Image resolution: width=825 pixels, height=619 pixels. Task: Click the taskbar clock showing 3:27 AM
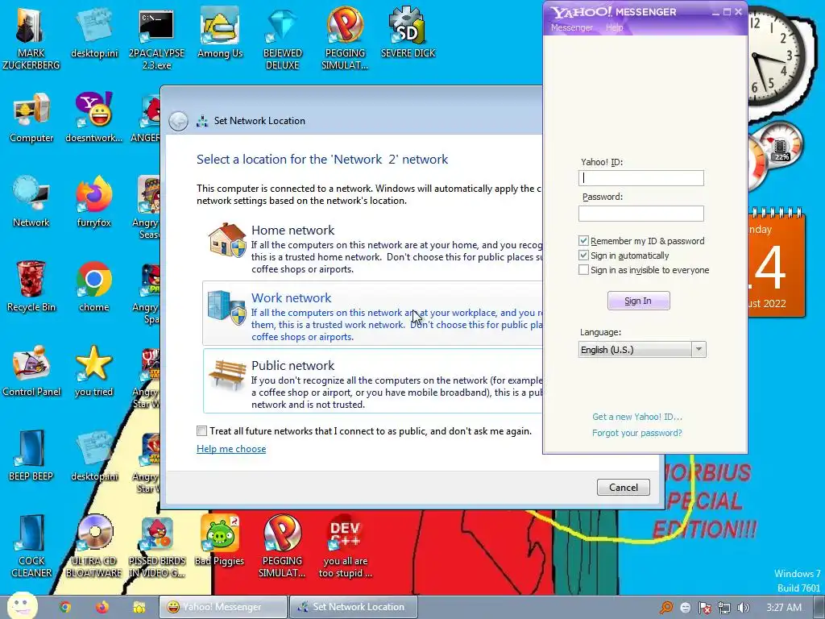point(784,608)
